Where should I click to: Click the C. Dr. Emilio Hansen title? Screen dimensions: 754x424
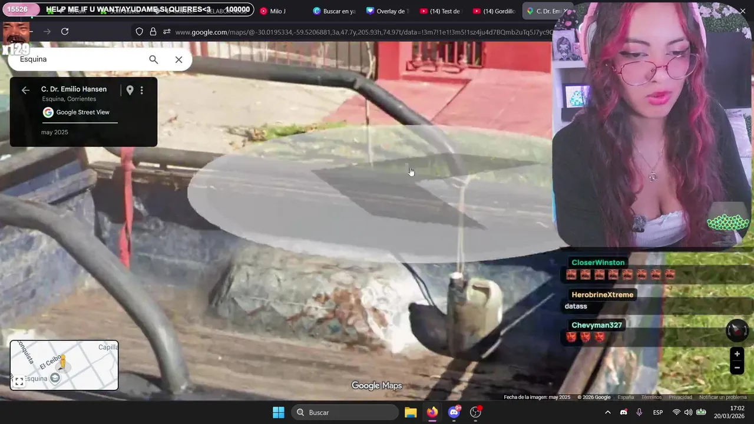pyautogui.click(x=74, y=90)
